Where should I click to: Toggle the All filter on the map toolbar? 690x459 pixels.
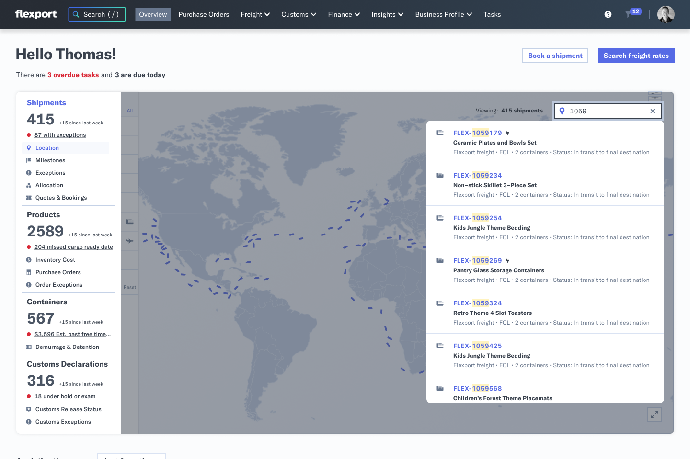coord(129,110)
